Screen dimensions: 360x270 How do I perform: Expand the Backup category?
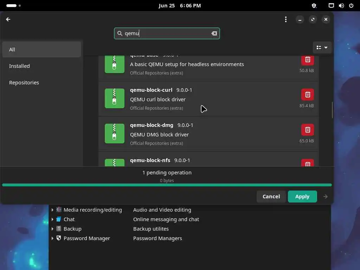52,229
